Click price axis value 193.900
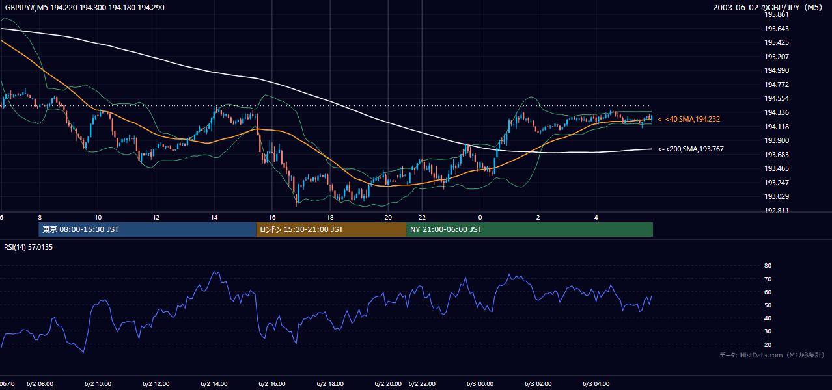Viewport: 832px width, 390px height. [777, 140]
